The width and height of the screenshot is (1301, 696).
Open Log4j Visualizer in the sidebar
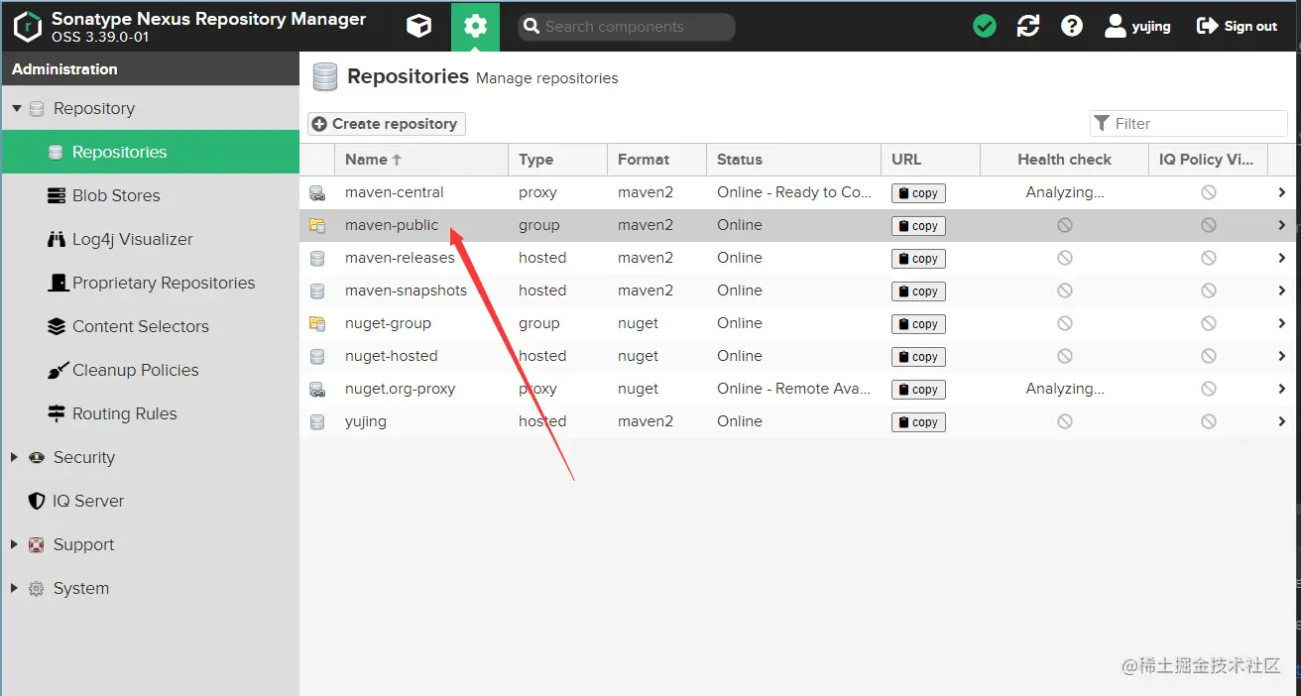(x=151, y=239)
